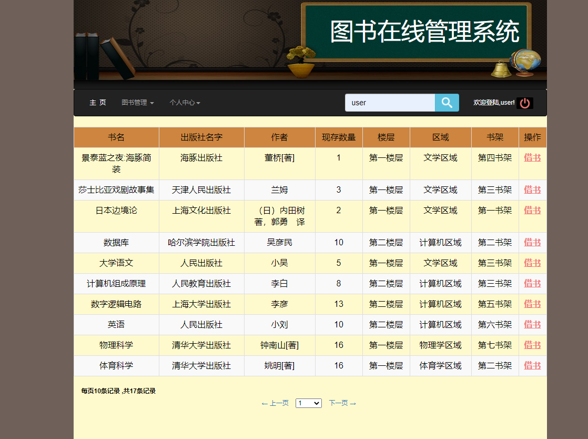
Task: Click the search input containing user
Action: tap(389, 102)
